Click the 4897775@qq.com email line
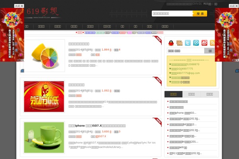Image resolution: width=239 pixels, height=159 pixels. [184, 73]
